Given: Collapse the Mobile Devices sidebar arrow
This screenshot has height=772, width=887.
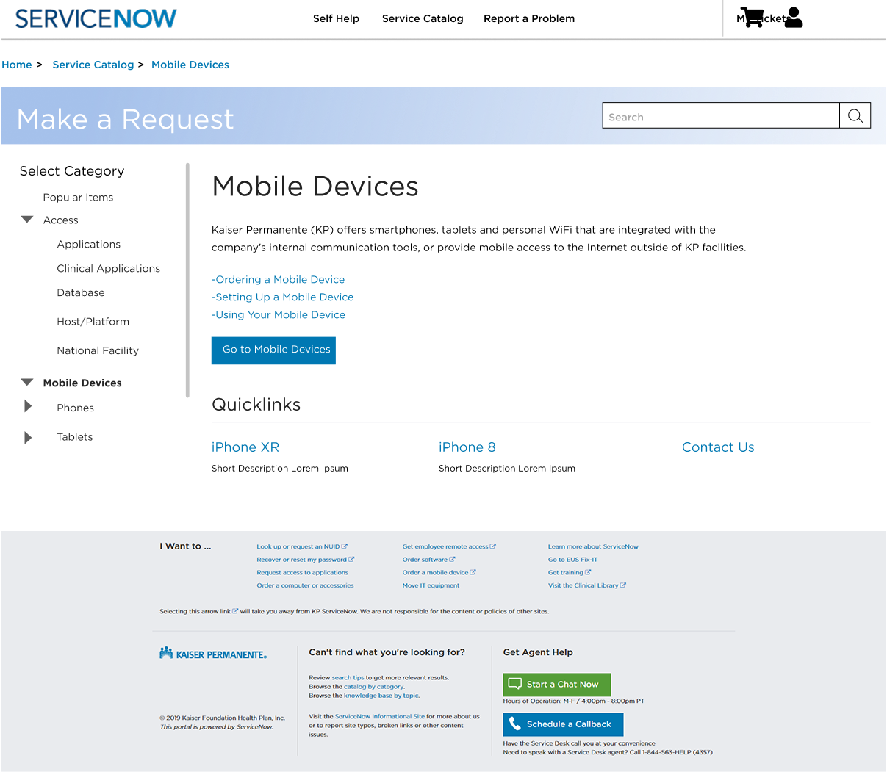Looking at the screenshot, I should tap(27, 382).
